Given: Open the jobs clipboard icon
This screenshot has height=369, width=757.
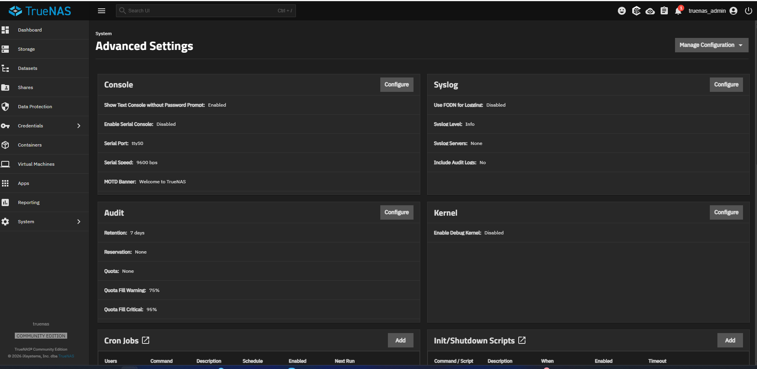Looking at the screenshot, I should point(664,11).
